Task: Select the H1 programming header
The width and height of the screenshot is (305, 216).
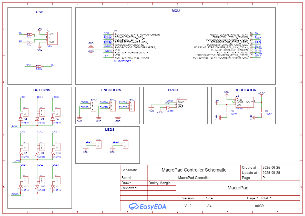Action: click(182, 105)
